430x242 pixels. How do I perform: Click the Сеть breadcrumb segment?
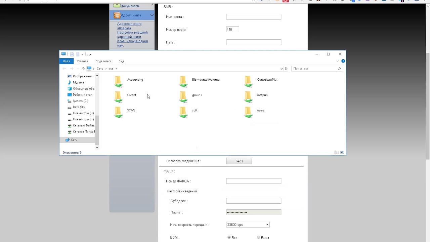(x=100, y=69)
